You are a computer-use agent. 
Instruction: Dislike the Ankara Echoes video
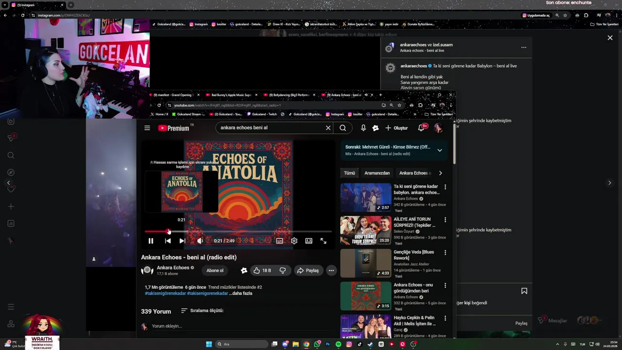[x=283, y=270]
